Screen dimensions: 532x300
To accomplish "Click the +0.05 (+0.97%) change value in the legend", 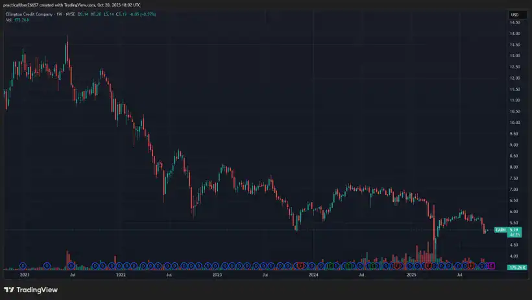I will coord(144,14).
